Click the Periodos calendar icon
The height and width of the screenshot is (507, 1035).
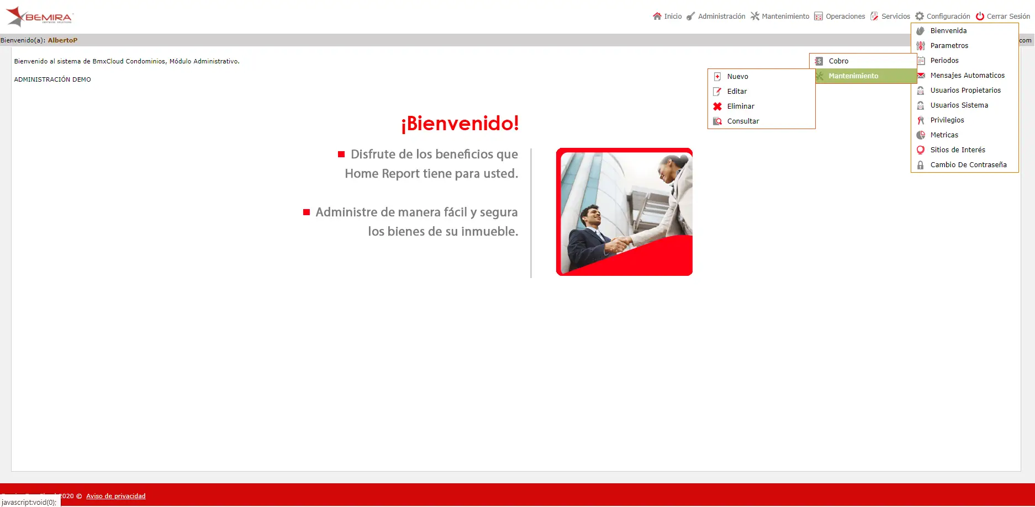click(x=921, y=61)
